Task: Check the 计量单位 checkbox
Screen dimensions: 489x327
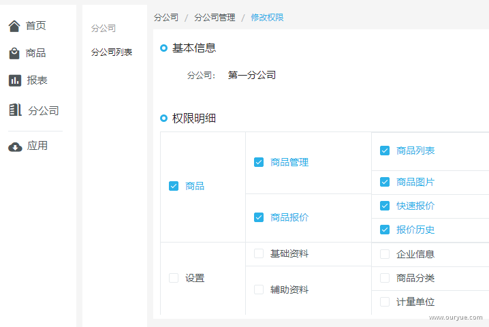Action: 385,302
